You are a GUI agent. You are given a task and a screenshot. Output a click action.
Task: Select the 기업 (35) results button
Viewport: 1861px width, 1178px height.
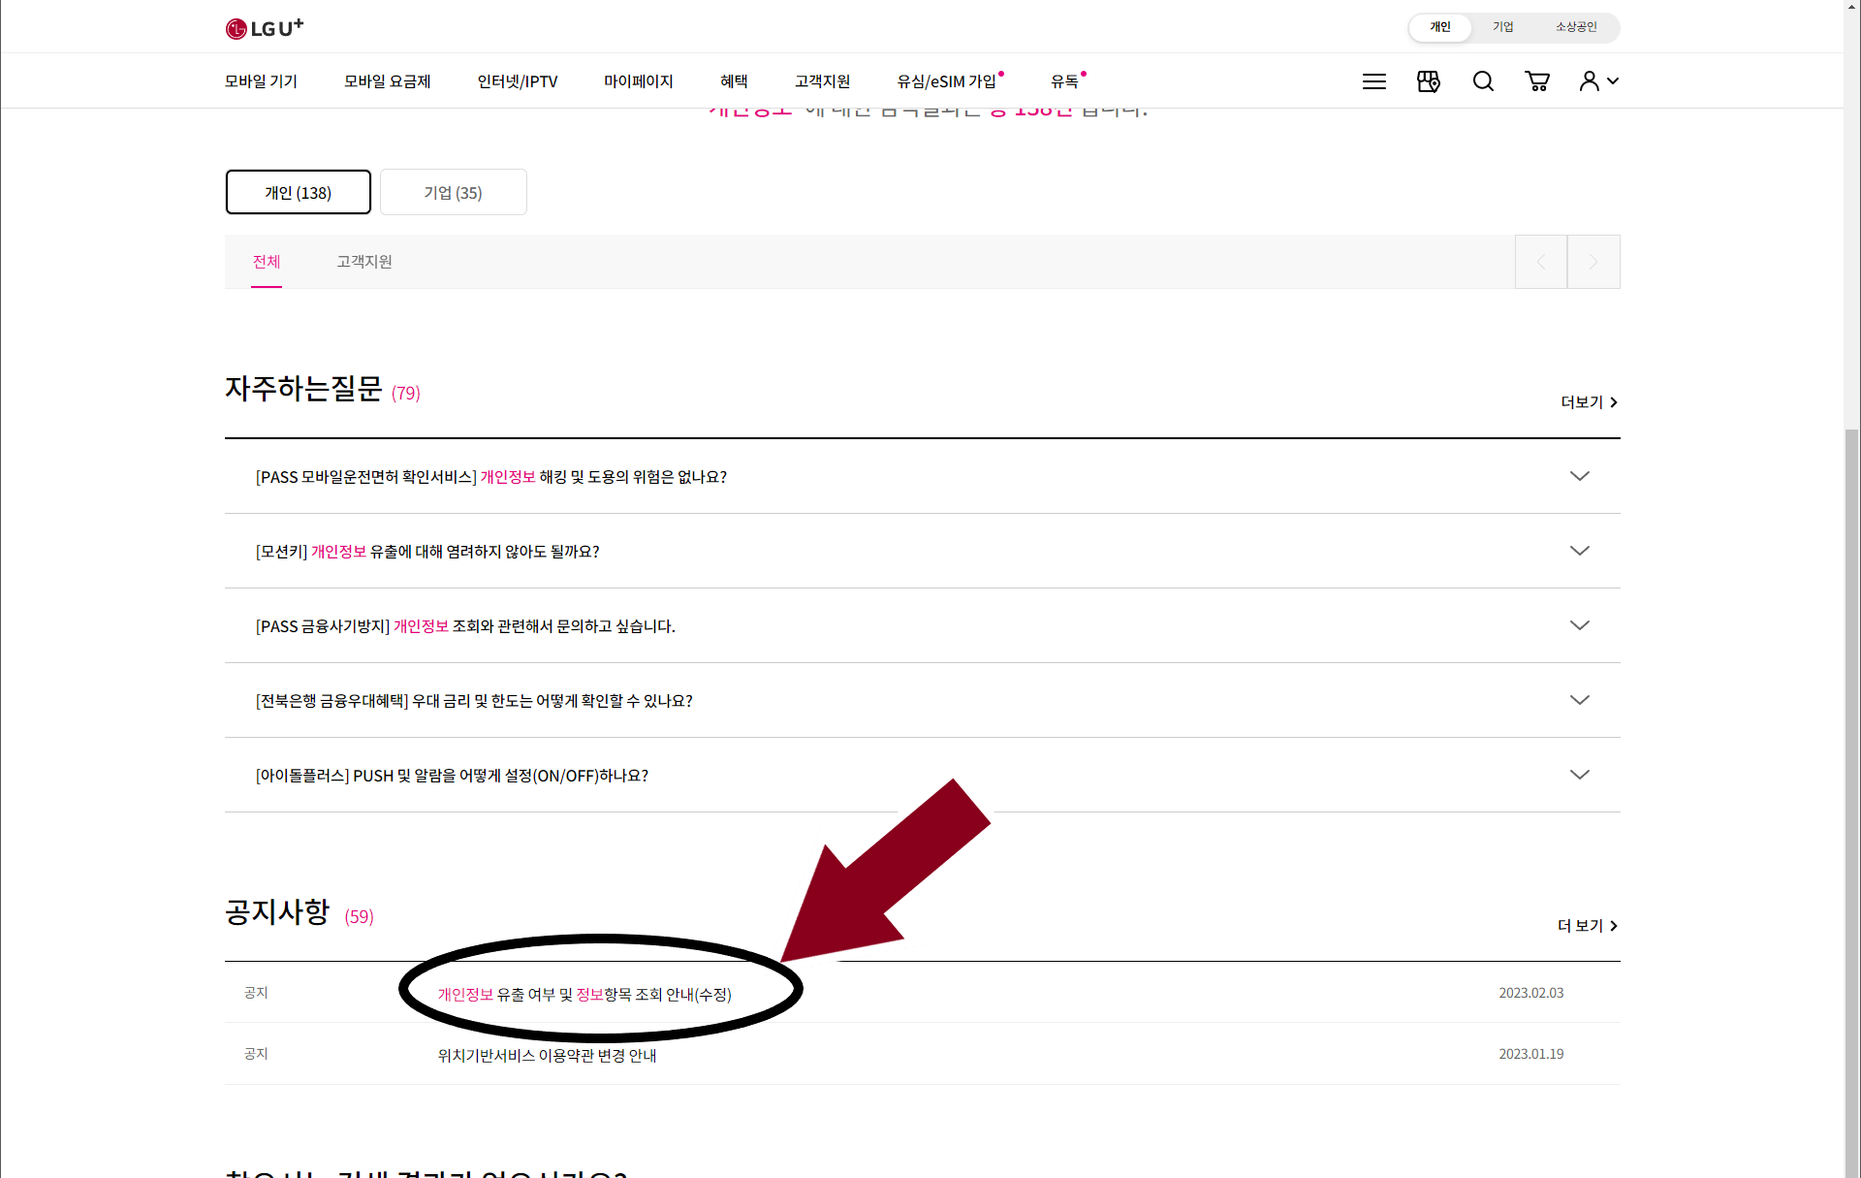[x=453, y=192]
